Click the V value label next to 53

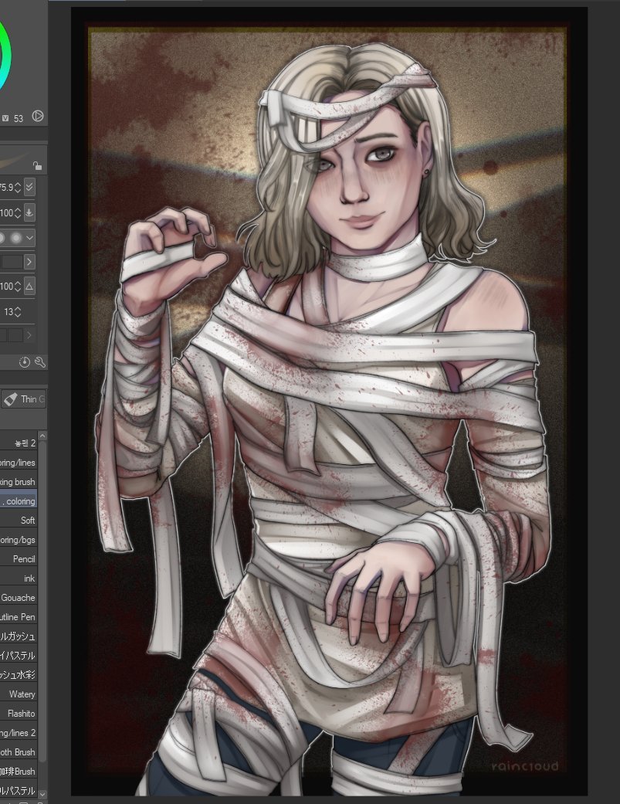point(5,118)
